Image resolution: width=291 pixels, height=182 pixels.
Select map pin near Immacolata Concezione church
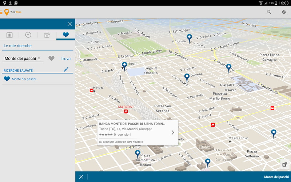tap(207, 163)
